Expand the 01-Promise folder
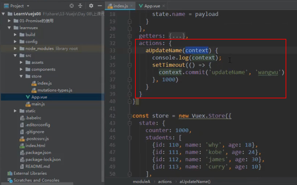The width and height of the screenshot is (297, 185). (9, 21)
